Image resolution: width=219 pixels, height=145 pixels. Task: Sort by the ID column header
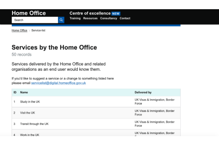tap(15, 92)
